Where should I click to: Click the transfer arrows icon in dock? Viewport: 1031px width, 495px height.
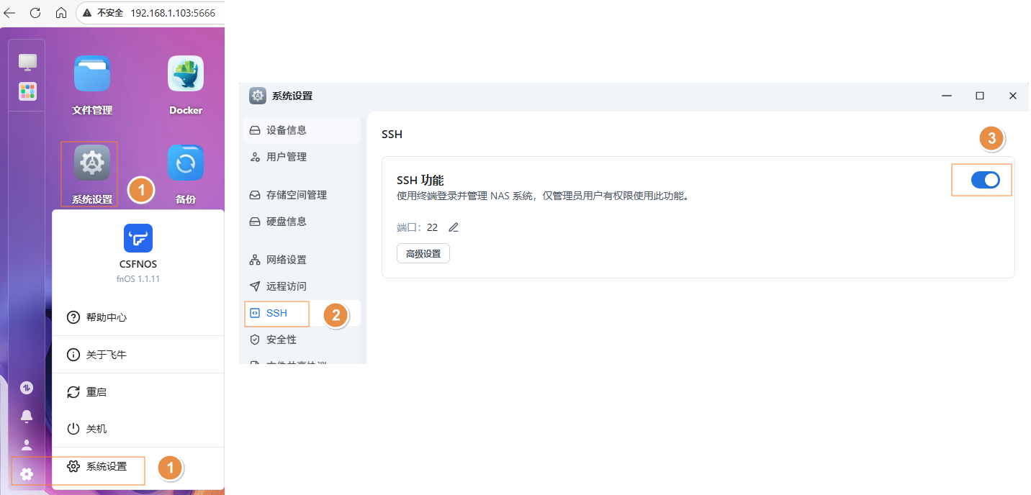tap(27, 388)
